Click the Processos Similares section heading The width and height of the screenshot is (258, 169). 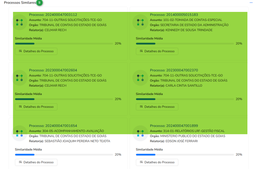(19, 3)
